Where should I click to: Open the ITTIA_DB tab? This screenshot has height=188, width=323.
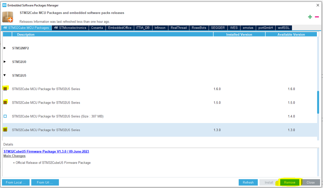[143, 28]
